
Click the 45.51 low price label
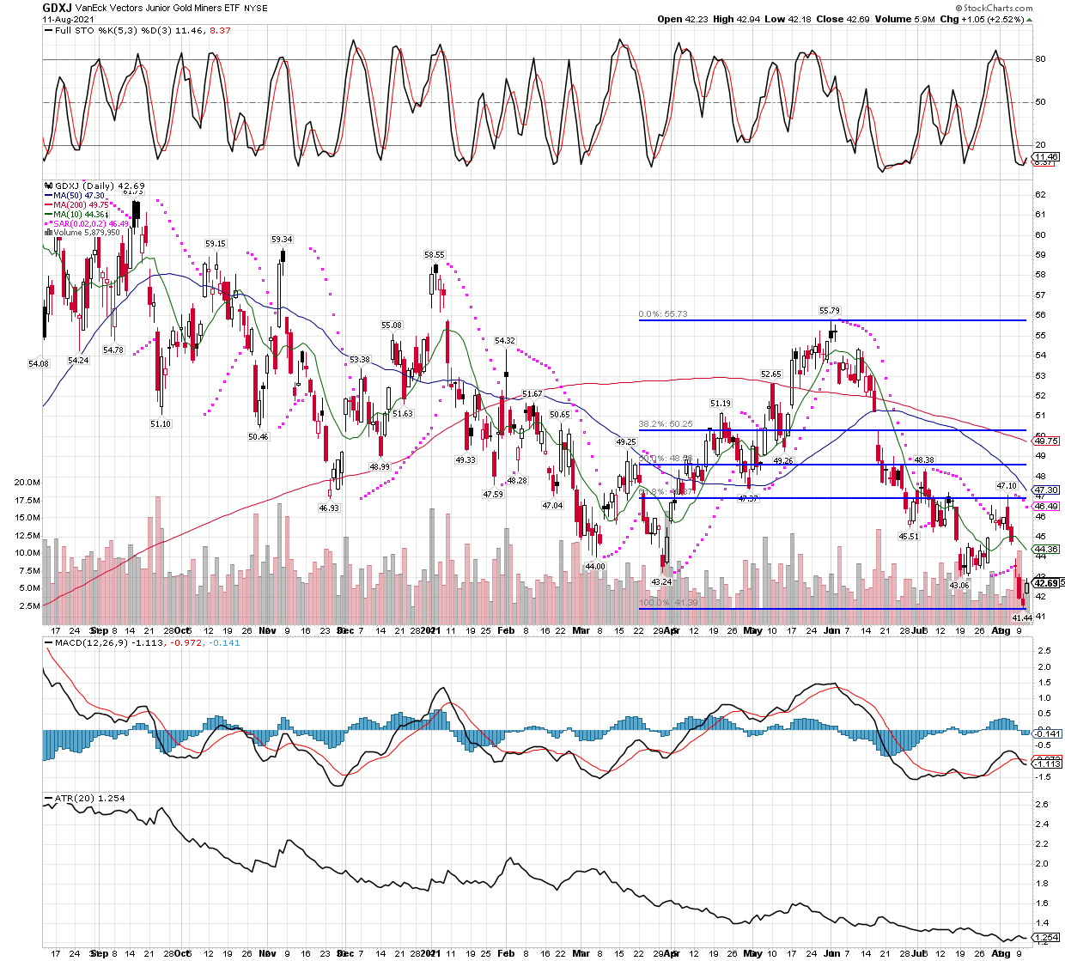click(x=909, y=537)
